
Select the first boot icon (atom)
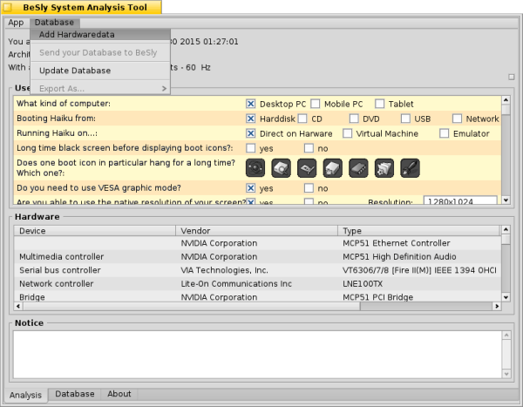pyautogui.click(x=255, y=168)
